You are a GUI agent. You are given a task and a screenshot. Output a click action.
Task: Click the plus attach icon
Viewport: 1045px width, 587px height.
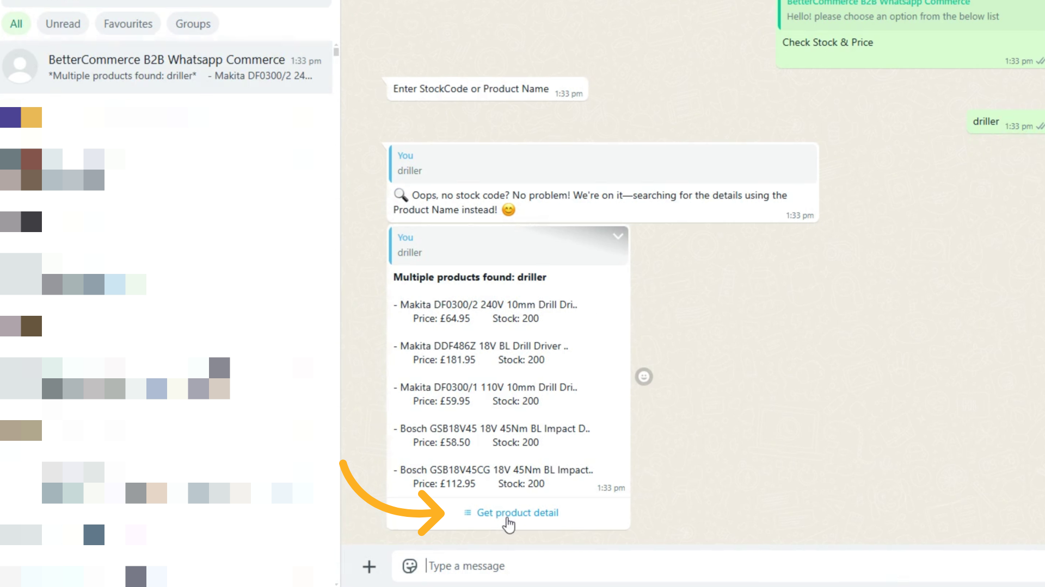pyautogui.click(x=369, y=567)
